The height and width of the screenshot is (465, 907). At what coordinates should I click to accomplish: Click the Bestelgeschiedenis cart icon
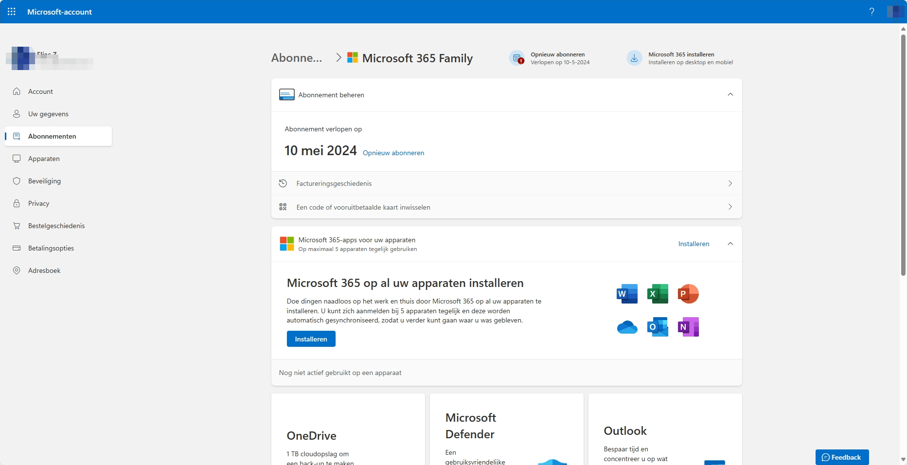[x=17, y=226]
